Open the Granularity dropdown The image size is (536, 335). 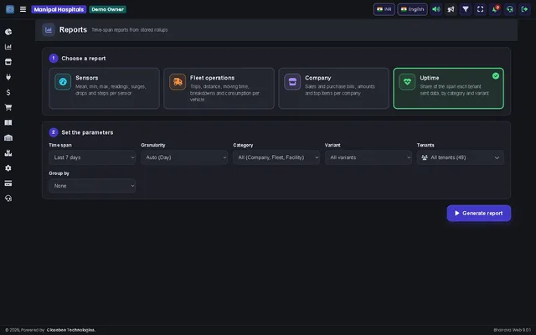coord(184,157)
